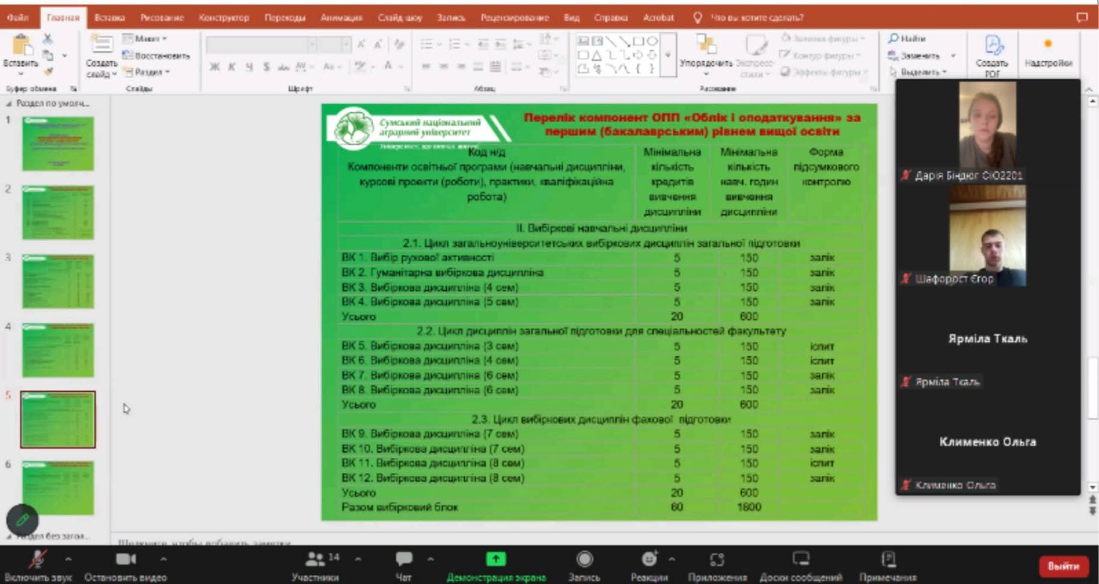Open Participants (Участники) list in Zoom
1099x584 pixels.
(315, 560)
